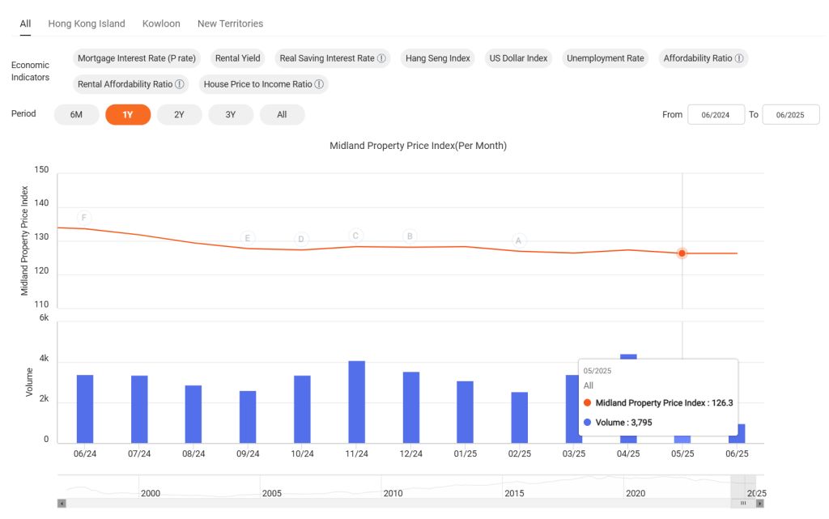
Task: Click the 07/24 volume bar
Action: coord(139,410)
